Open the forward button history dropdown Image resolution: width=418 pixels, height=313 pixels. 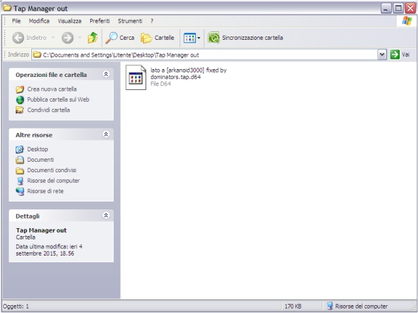[x=80, y=38]
